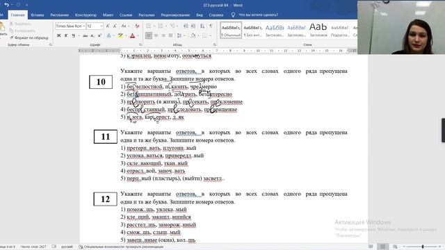Image resolution: width=445 pixels, height=250 pixels.
Task: Click Копировать (copy) button
Action: (22, 31)
